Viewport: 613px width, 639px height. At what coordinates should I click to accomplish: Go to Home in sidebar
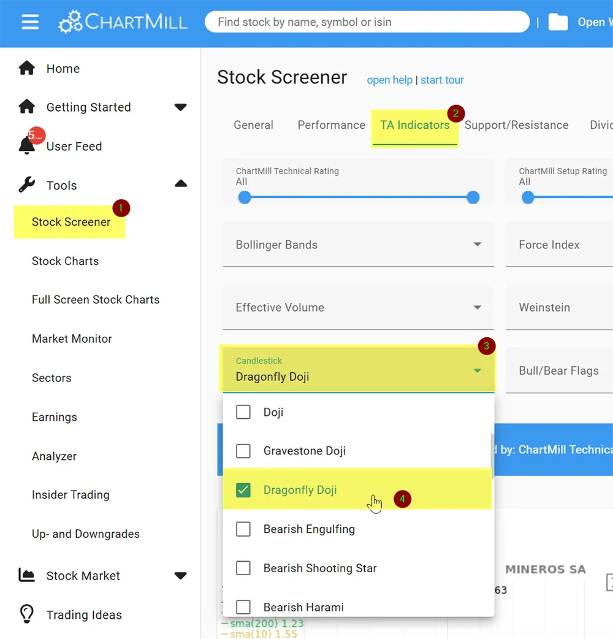(x=63, y=69)
